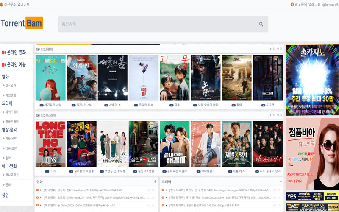Open the 끝내주는 해결사 drama poster
Screen dimensions: 339x212
point(175,144)
